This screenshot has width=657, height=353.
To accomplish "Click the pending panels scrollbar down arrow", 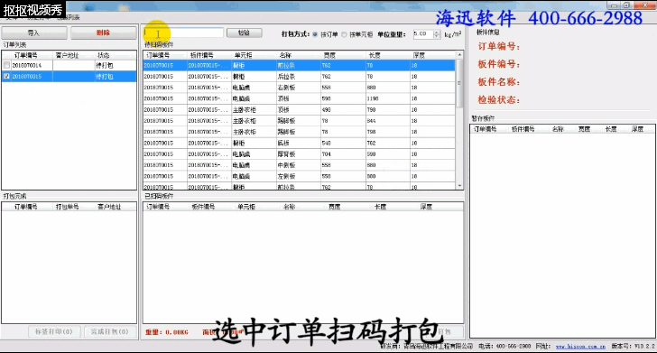I will pos(459,185).
